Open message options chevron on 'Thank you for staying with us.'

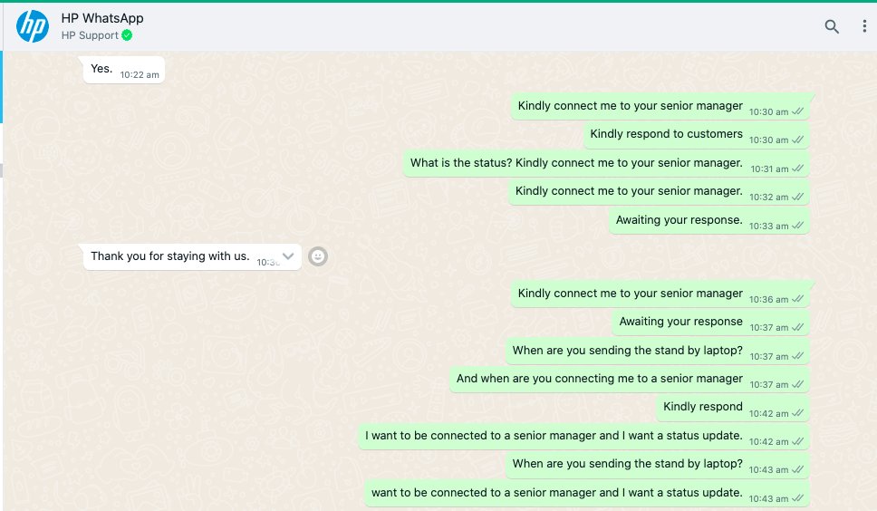tap(288, 256)
